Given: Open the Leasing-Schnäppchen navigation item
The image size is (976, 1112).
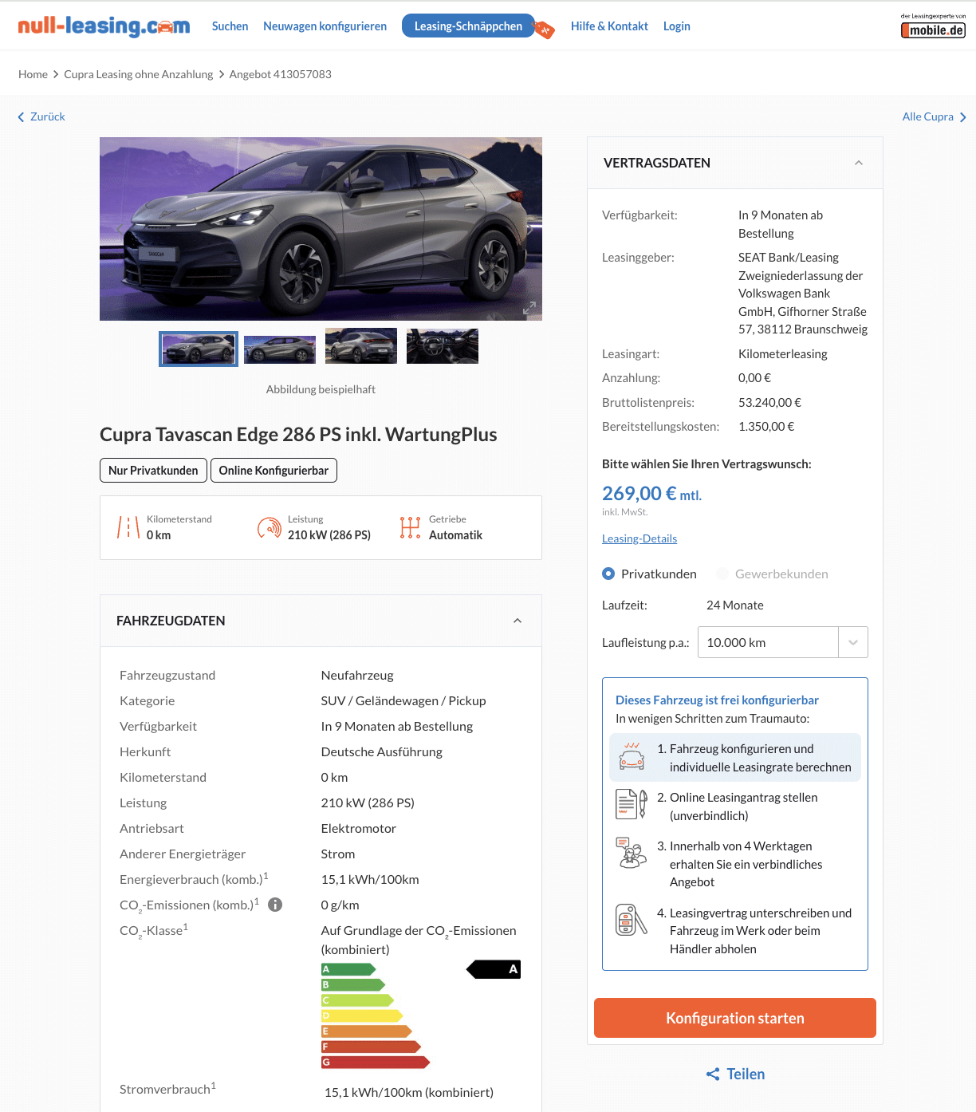Looking at the screenshot, I should pos(468,26).
